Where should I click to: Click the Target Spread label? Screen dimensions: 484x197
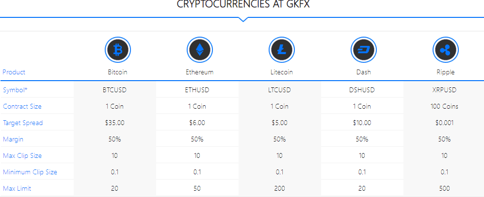(x=23, y=123)
